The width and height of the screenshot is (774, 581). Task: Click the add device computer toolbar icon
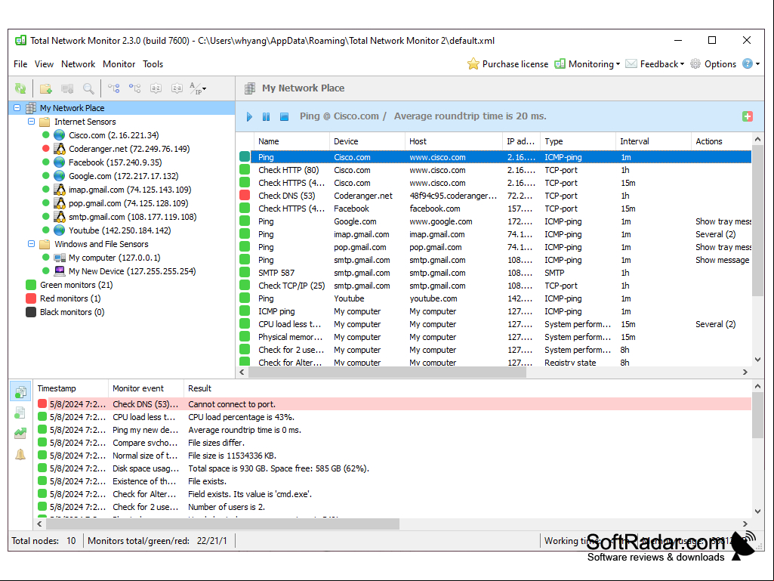(67, 88)
